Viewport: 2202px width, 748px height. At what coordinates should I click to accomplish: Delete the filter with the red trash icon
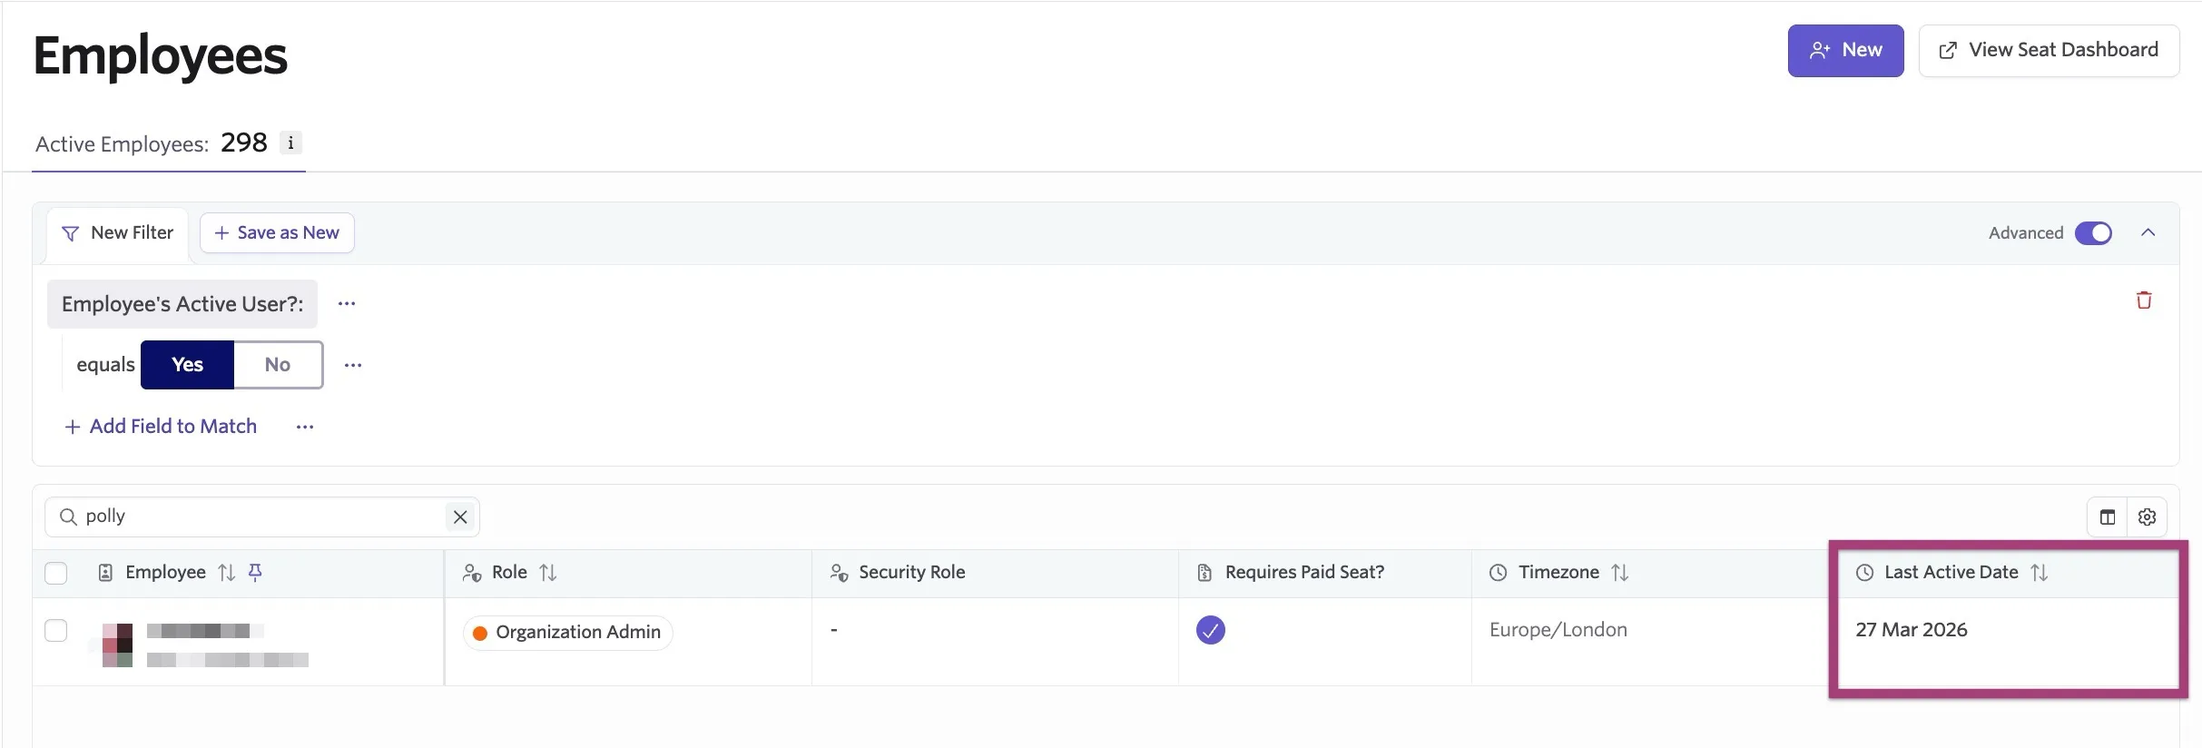[x=2144, y=300]
